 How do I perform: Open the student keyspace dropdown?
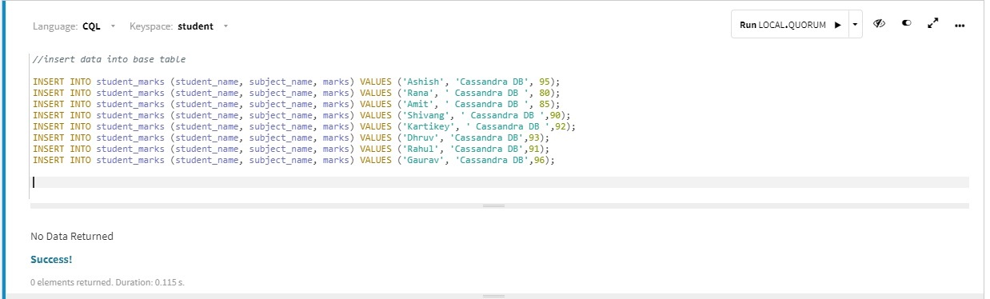pyautogui.click(x=202, y=26)
